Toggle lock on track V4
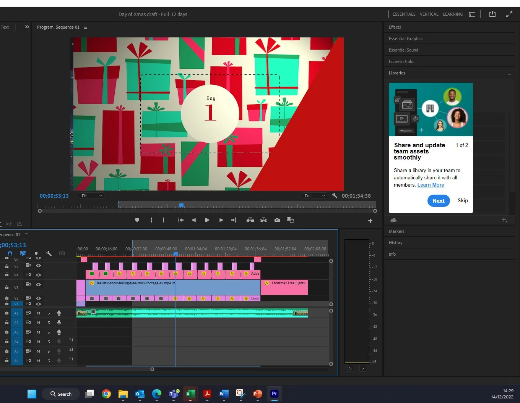The image size is (520, 403). click(7, 275)
